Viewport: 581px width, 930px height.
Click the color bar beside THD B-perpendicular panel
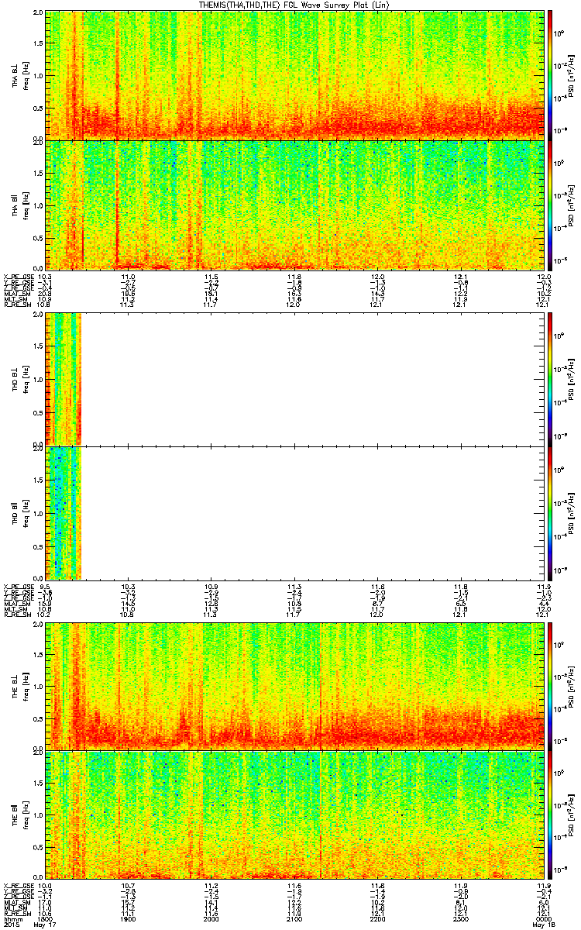click(550, 379)
